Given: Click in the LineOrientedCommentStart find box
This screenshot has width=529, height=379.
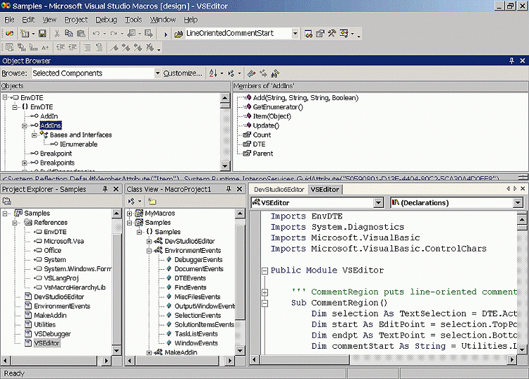Looking at the screenshot, I should click(x=238, y=33).
